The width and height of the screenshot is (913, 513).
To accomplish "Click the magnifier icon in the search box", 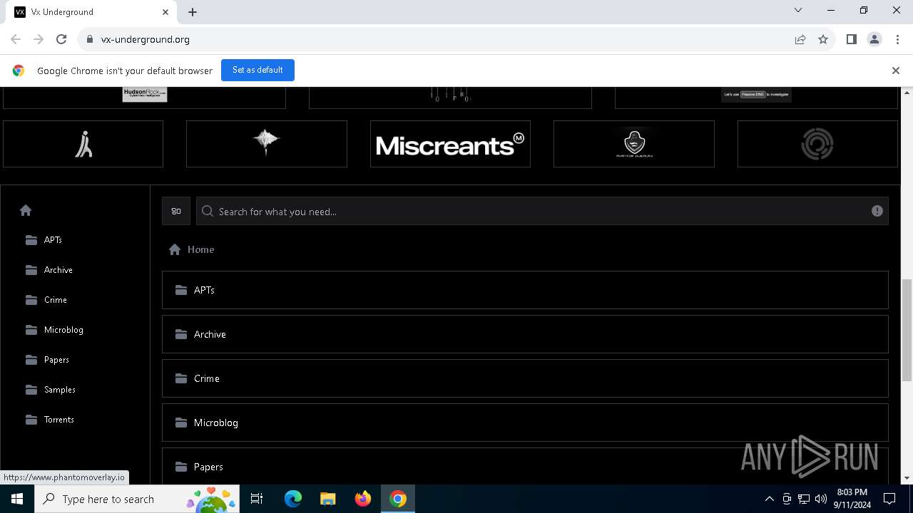I will tap(208, 211).
